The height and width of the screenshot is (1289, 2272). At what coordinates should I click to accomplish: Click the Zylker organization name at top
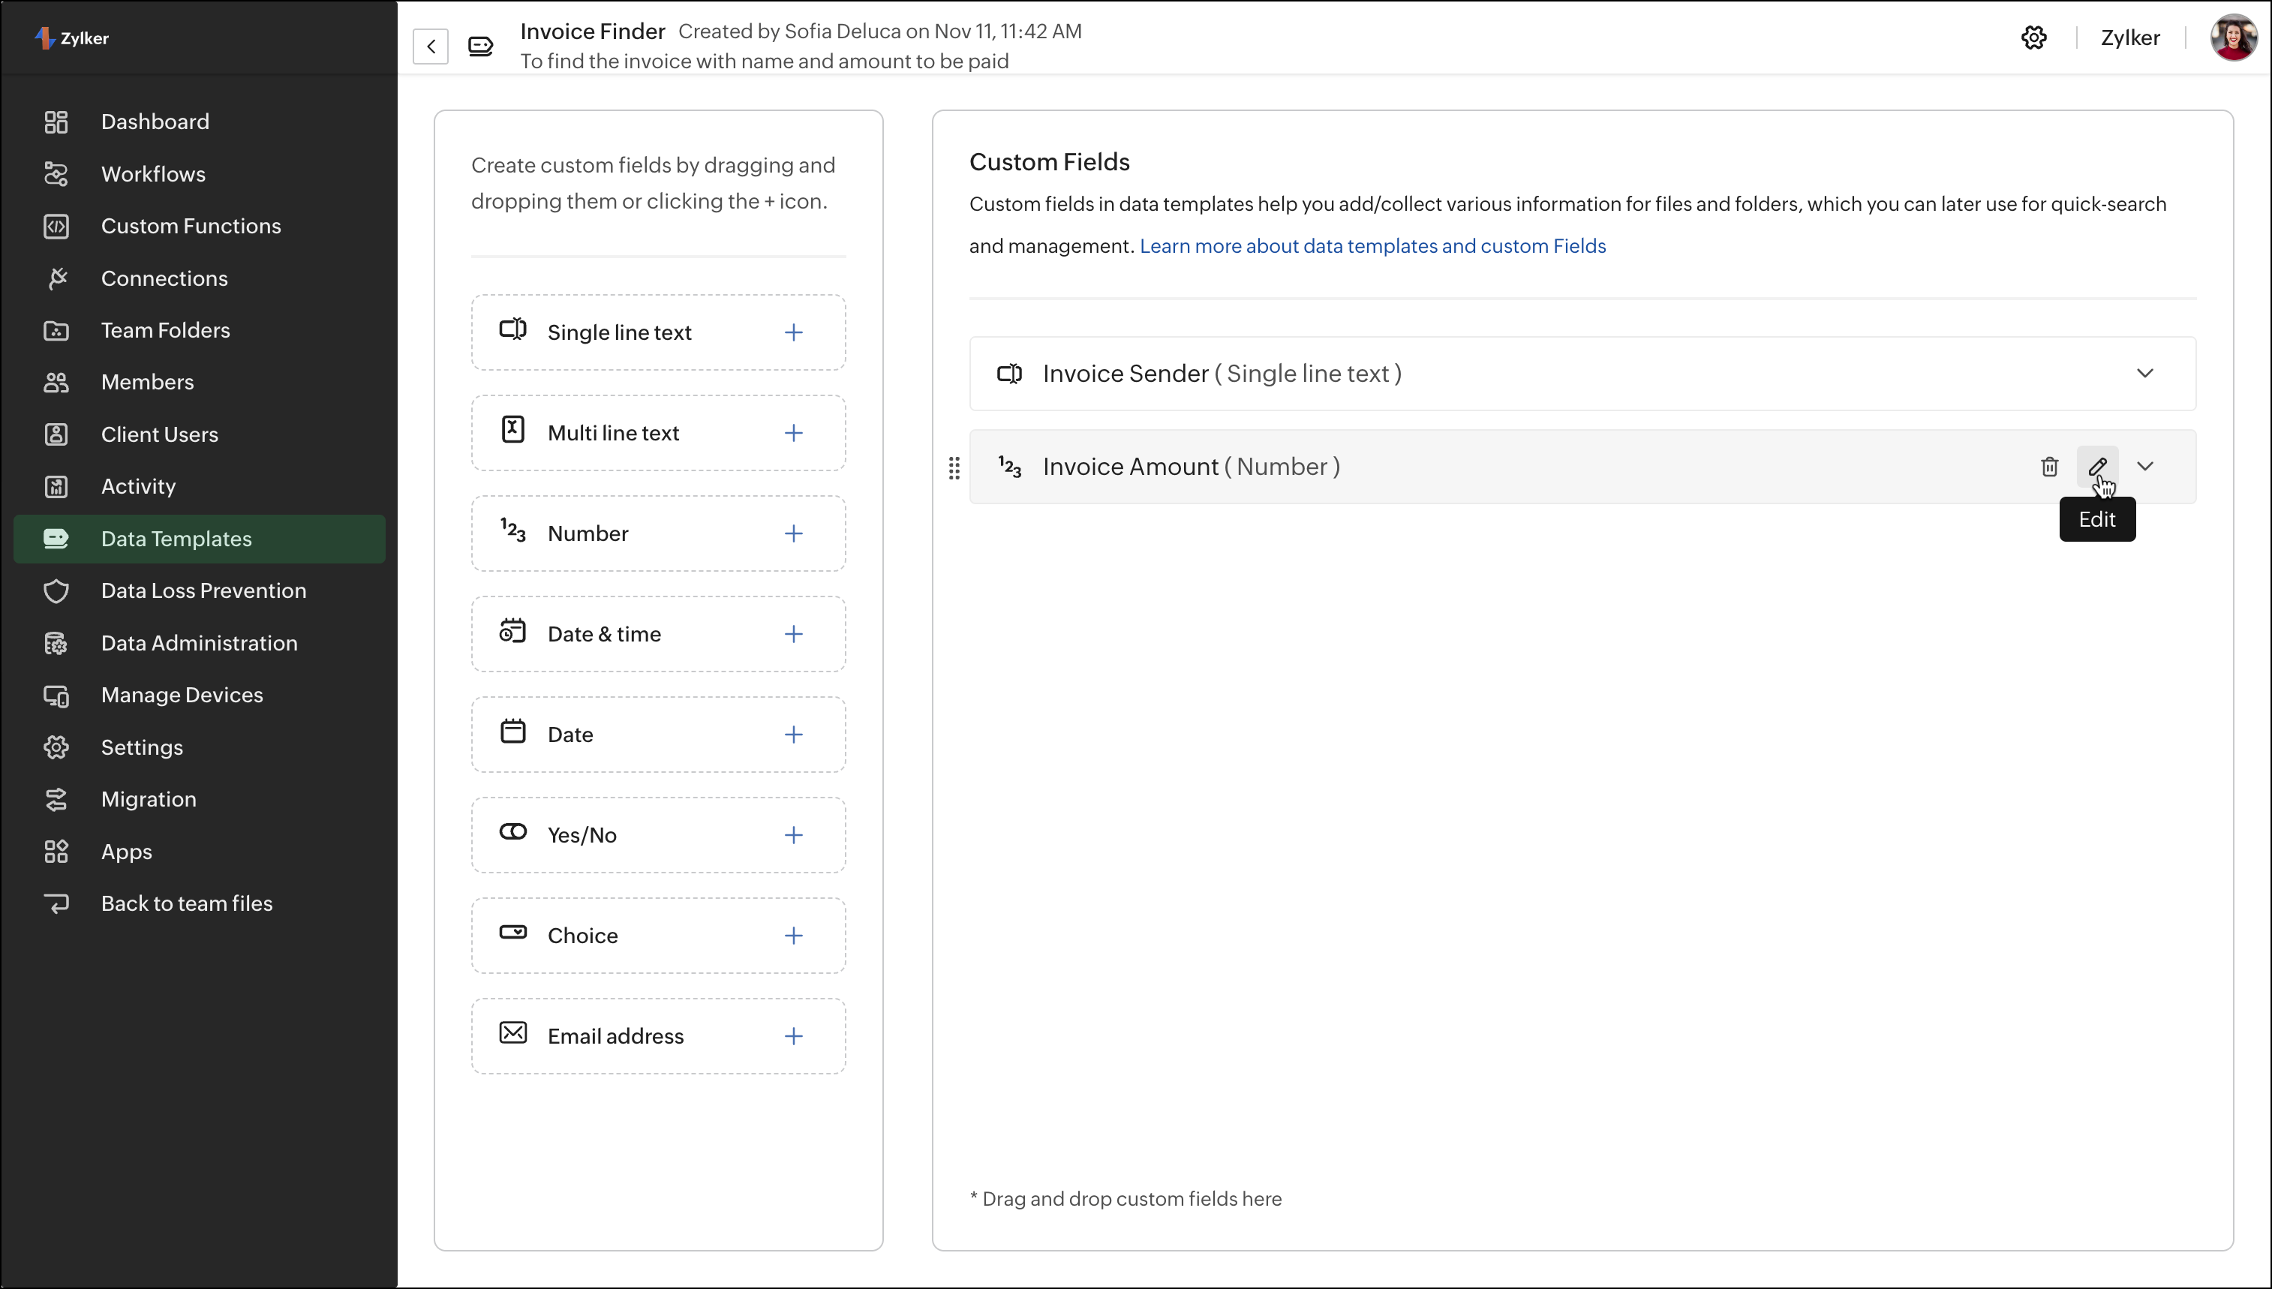2129,38
